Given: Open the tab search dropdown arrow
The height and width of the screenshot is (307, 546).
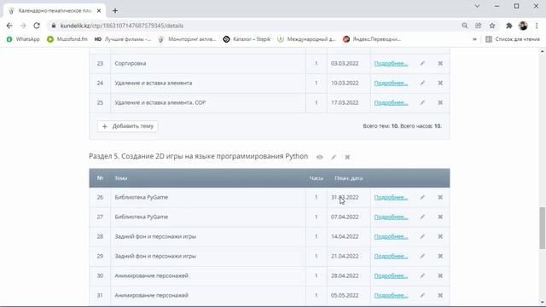Looking at the screenshot, I should pos(478,6).
